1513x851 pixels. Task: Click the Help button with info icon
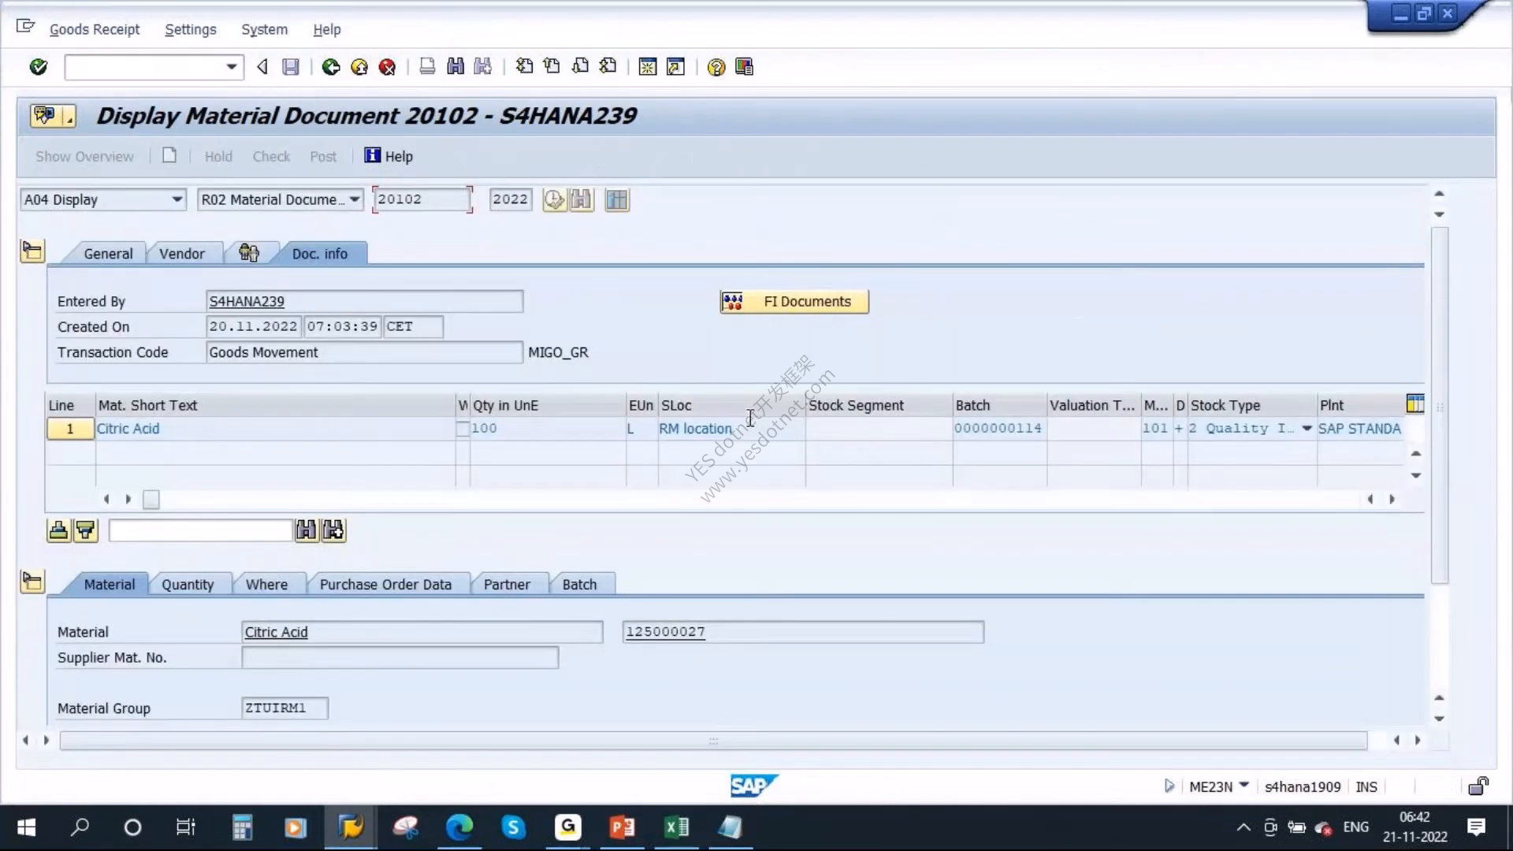(x=388, y=156)
